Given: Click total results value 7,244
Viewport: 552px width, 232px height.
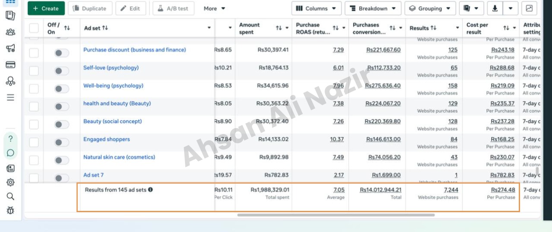Looking at the screenshot, I should point(451,190).
